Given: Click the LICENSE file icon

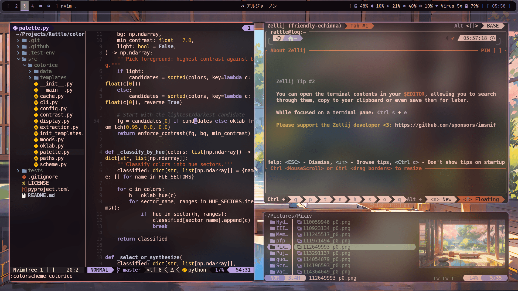Looking at the screenshot, I should (24, 183).
